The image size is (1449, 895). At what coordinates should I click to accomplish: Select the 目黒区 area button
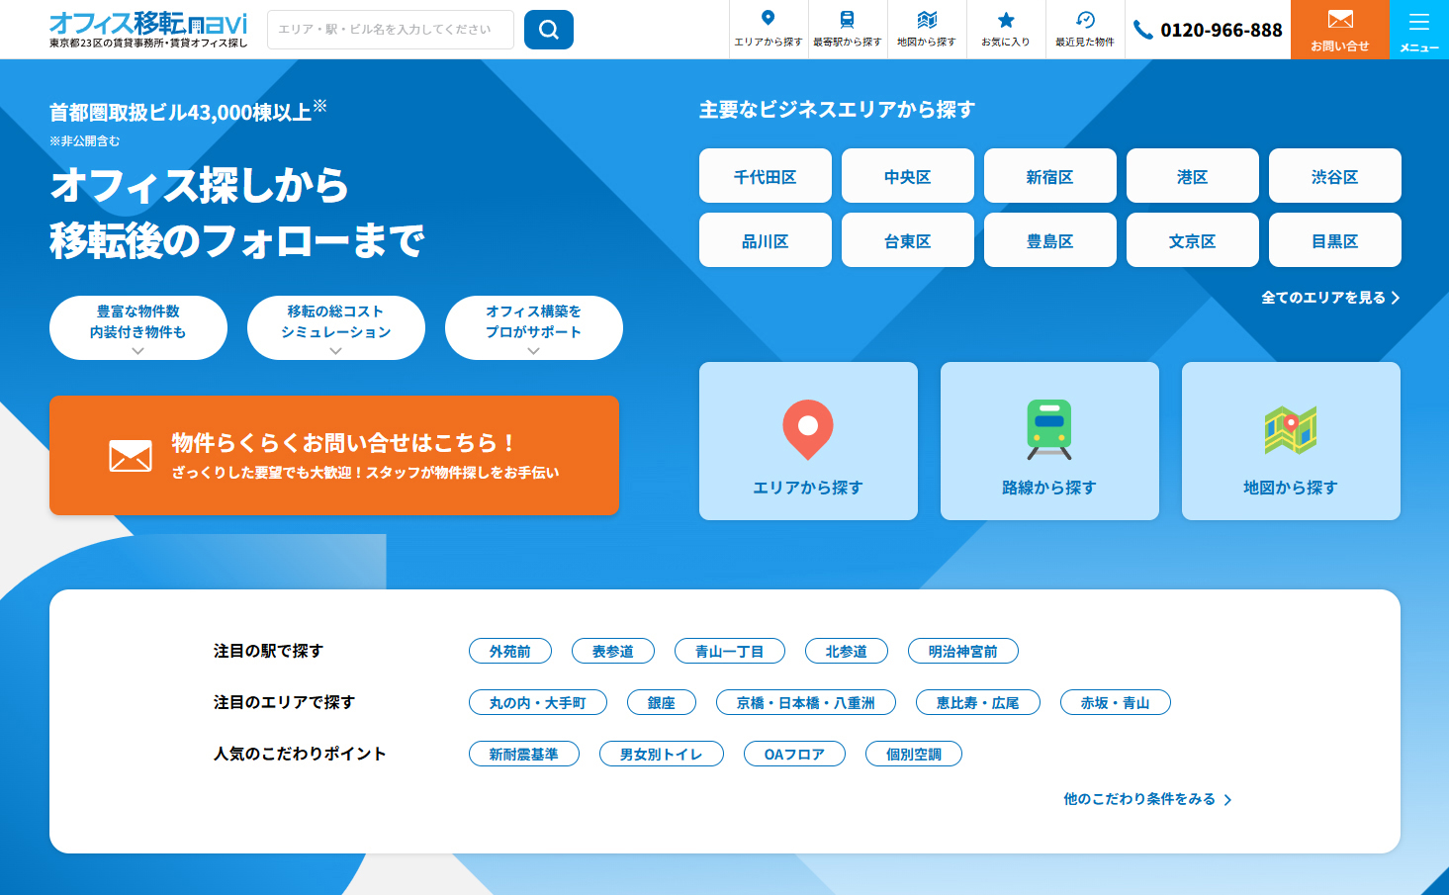point(1335,240)
